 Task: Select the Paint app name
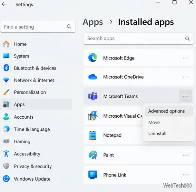tap(108, 155)
